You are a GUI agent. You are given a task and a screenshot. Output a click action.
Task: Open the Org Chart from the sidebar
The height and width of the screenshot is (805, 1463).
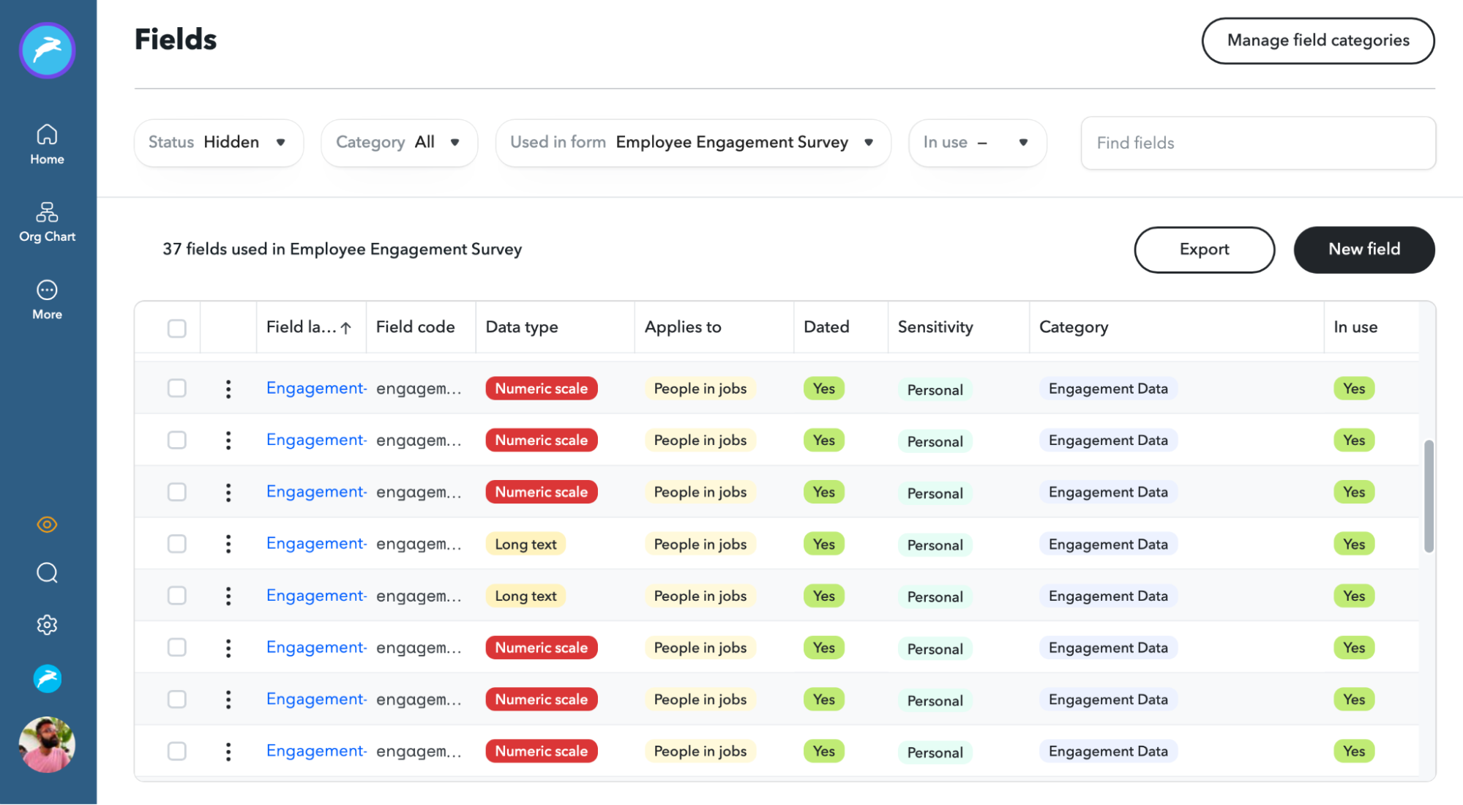46,220
